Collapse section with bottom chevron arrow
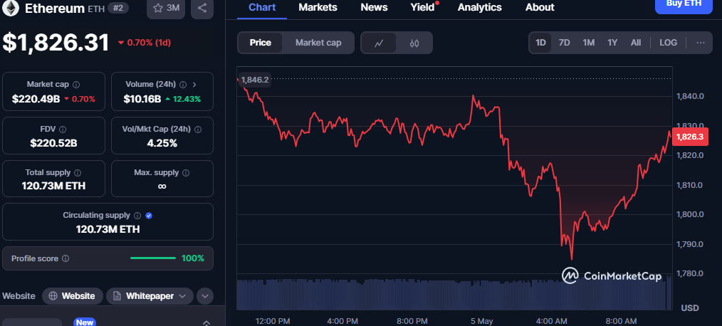Viewport: 722px width, 326px height. pyautogui.click(x=206, y=322)
